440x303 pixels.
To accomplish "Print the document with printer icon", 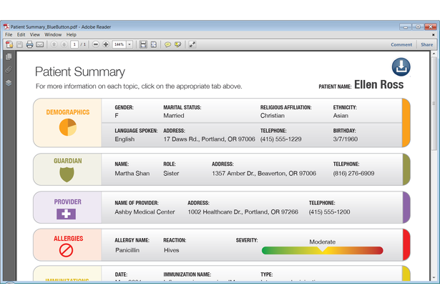I will [x=29, y=44].
